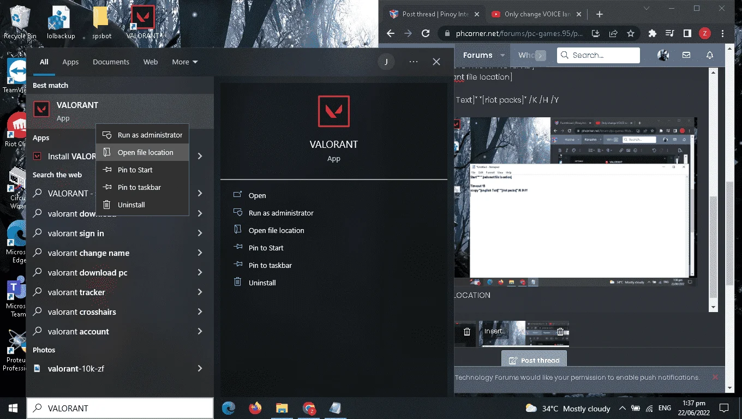Select Uninstall in the context menu
Screen dimensions: 742x419
coord(142,205)
